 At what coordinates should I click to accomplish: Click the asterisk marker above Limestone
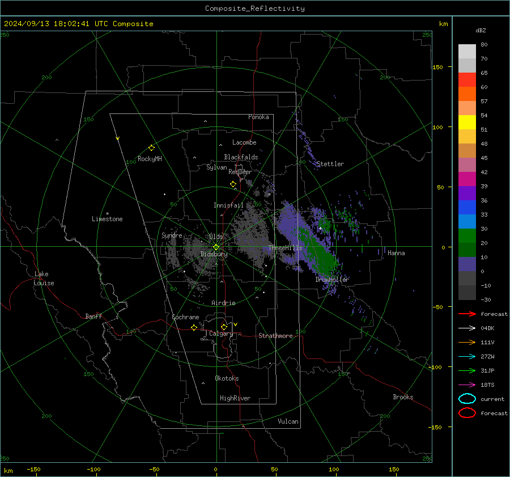click(107, 214)
